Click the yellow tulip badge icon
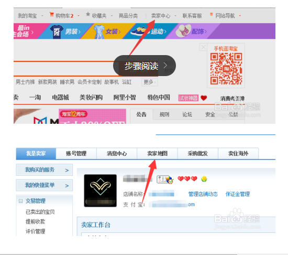 [204, 178]
